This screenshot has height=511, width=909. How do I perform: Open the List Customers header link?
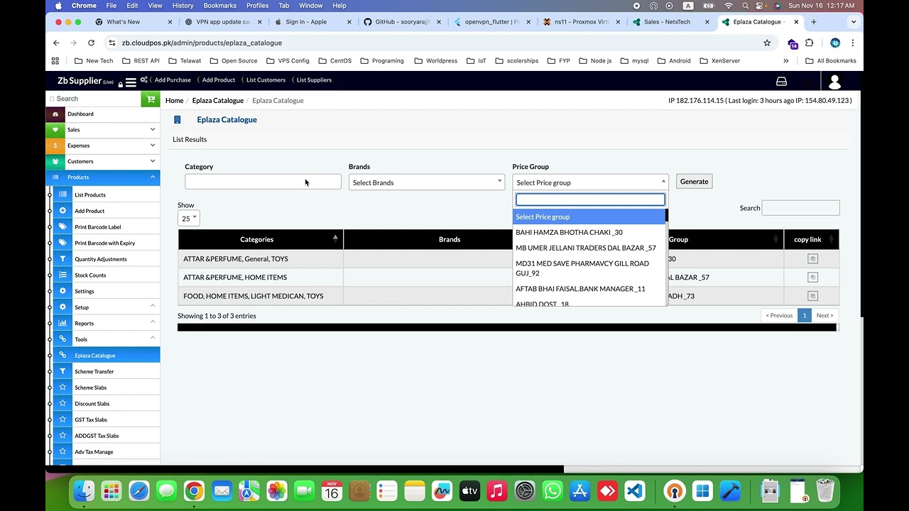[x=266, y=79]
